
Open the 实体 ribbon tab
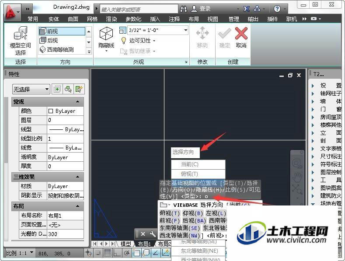click(x=54, y=19)
